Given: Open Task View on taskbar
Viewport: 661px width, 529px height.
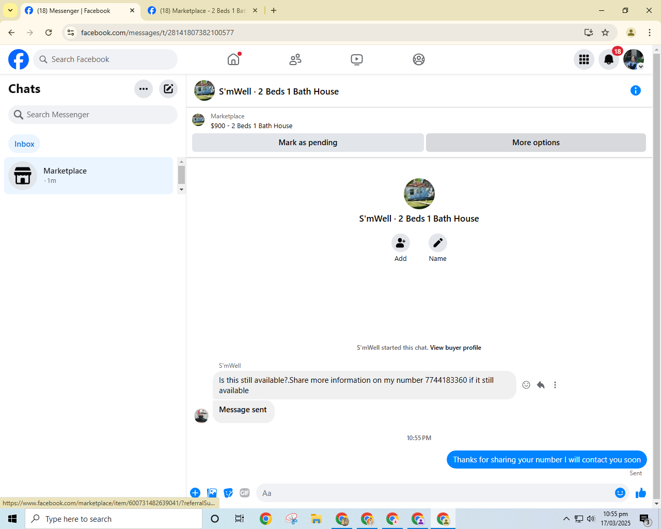Looking at the screenshot, I should [x=240, y=519].
